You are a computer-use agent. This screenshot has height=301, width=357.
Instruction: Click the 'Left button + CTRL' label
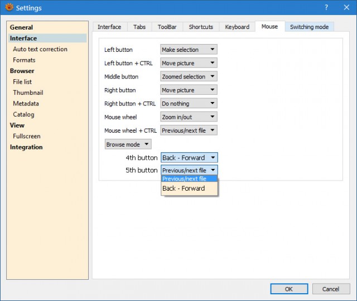[x=129, y=63]
